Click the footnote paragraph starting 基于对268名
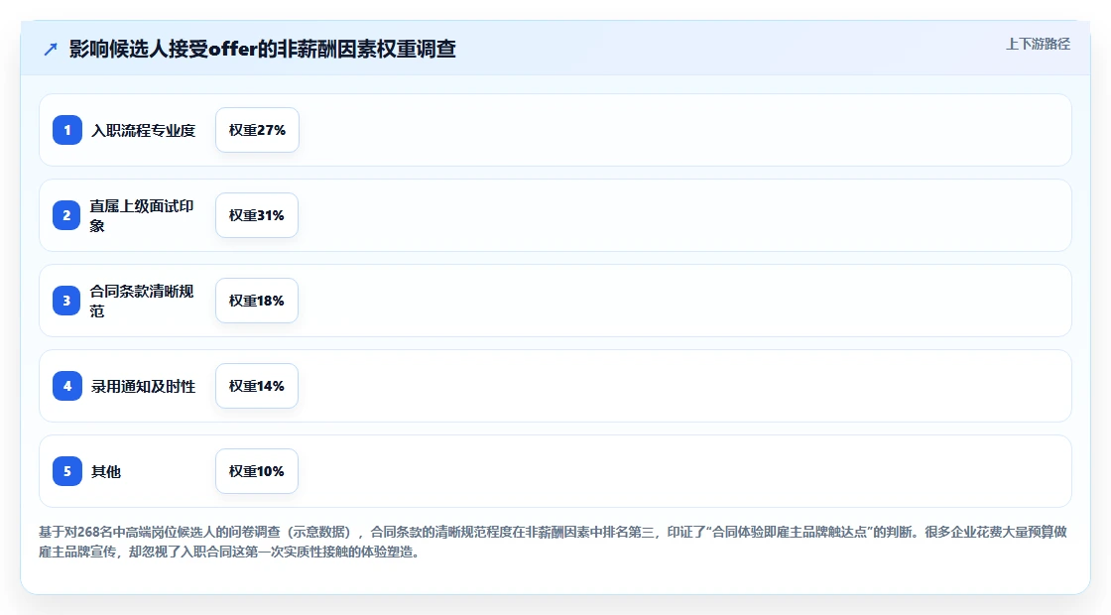Viewport: 1111px width, 615px height. click(553, 542)
